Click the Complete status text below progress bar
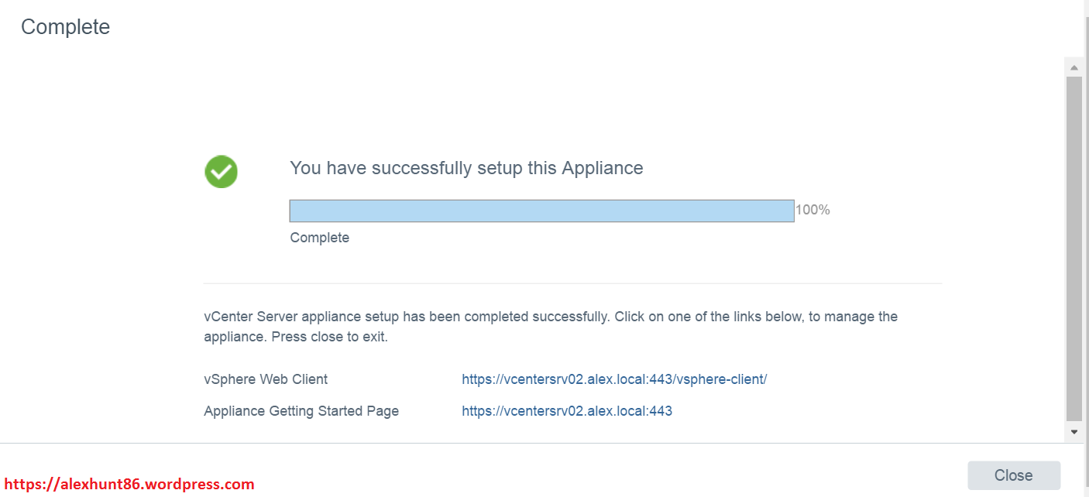The width and height of the screenshot is (1089, 497). [x=320, y=238]
